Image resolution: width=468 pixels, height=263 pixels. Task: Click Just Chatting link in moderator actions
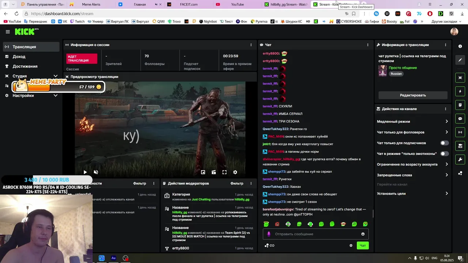[x=201, y=199]
